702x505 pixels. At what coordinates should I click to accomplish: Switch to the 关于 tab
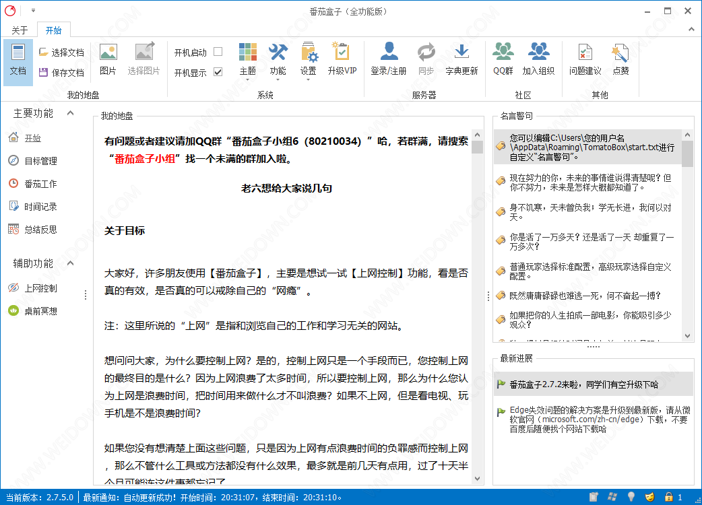[x=20, y=30]
